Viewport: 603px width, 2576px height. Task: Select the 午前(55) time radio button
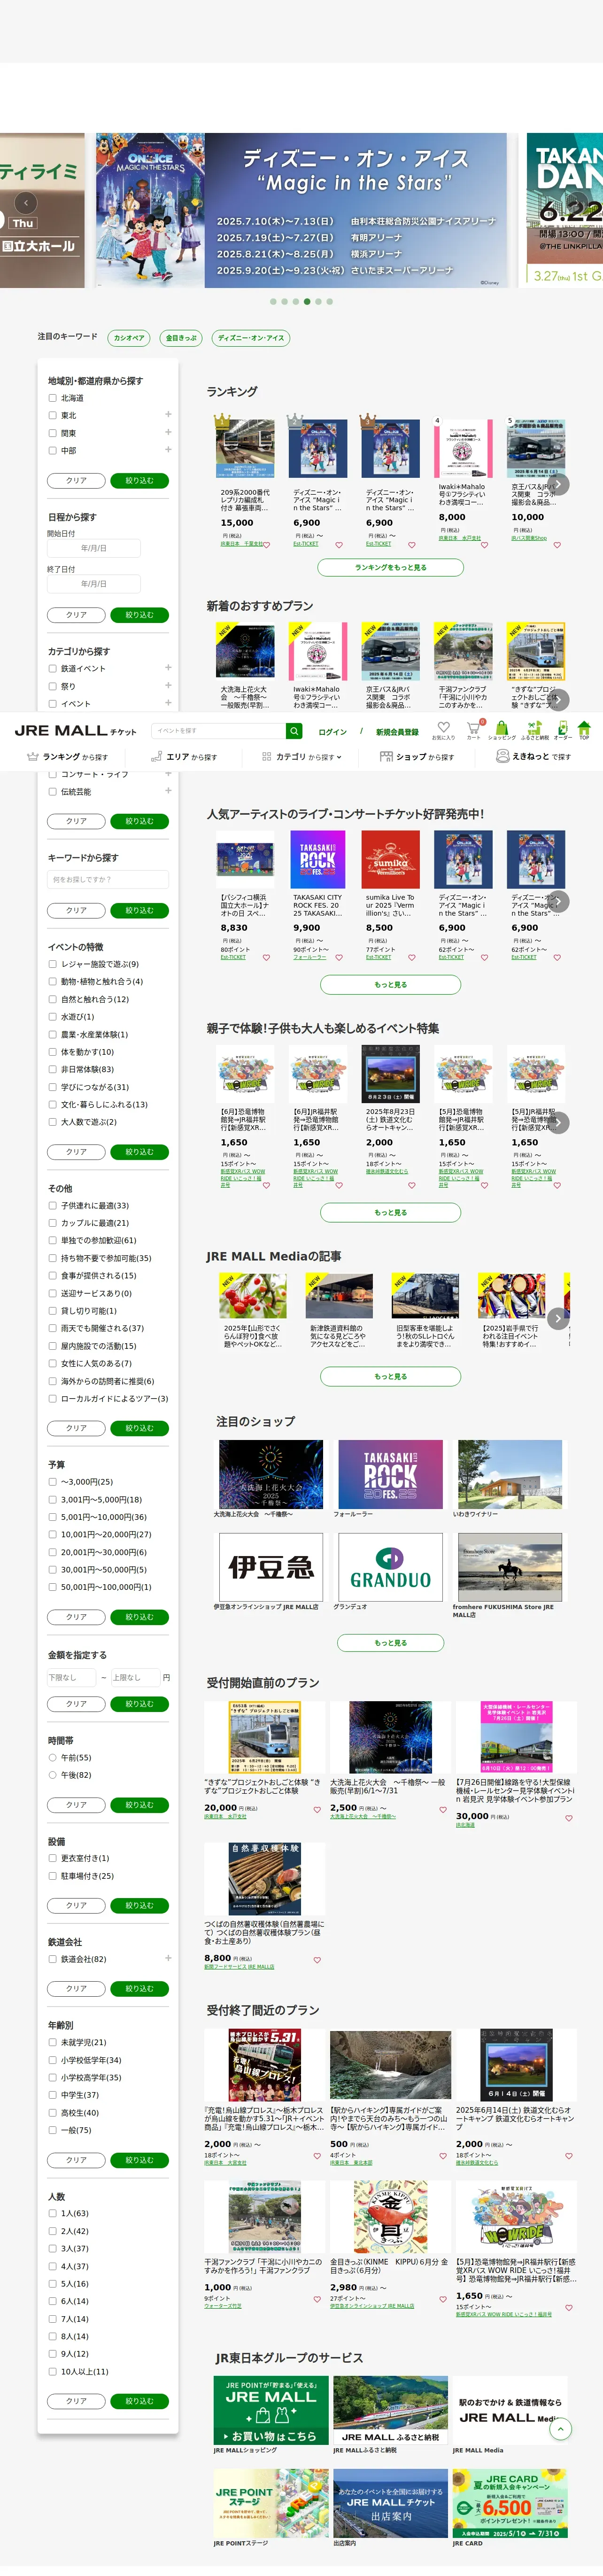pos(53,1758)
